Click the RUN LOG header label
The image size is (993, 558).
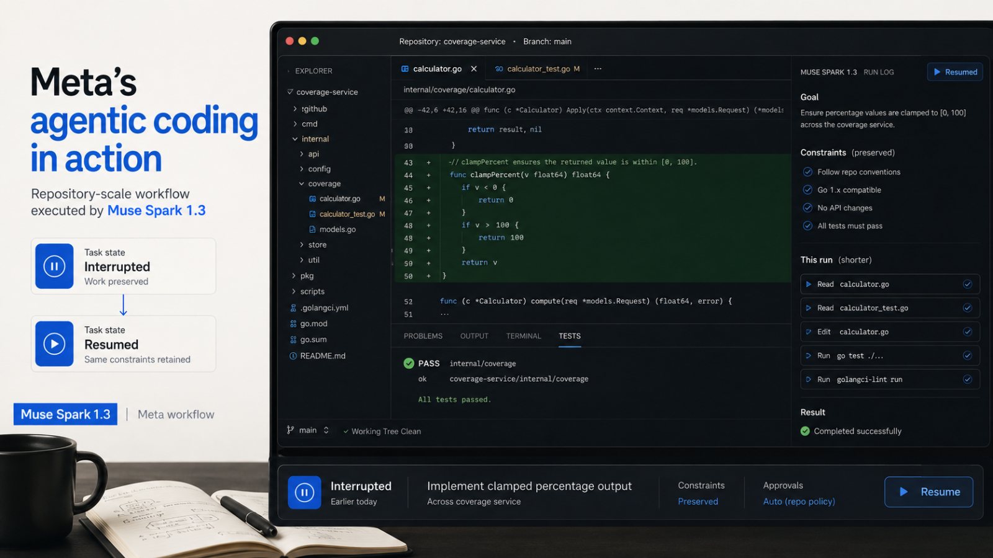(879, 72)
